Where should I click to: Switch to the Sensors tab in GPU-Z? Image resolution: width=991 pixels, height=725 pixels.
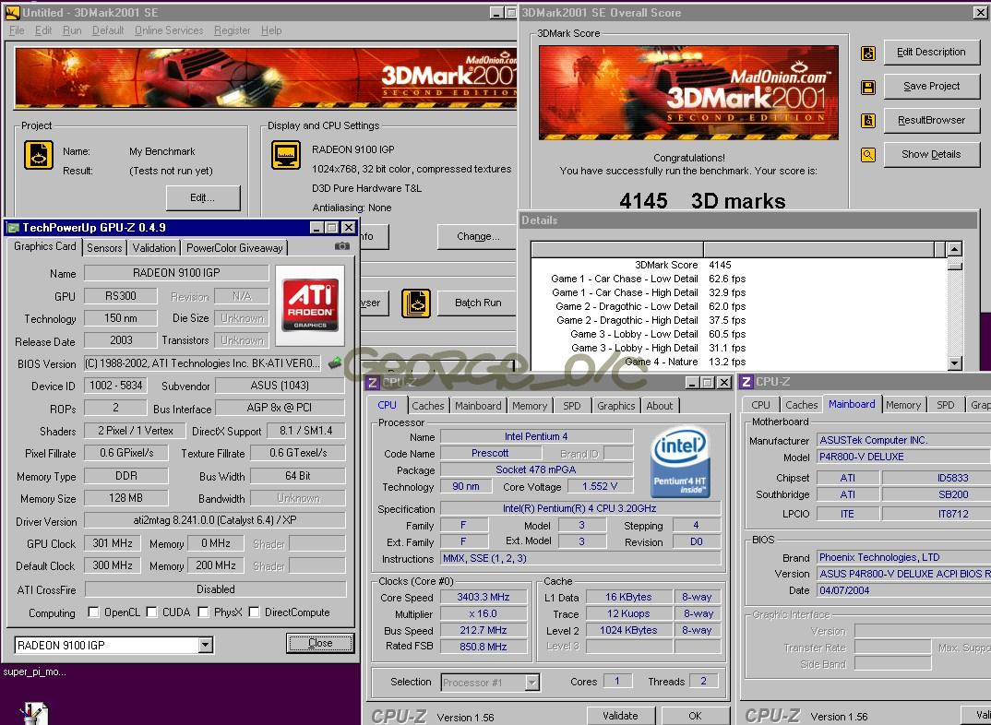pos(104,247)
